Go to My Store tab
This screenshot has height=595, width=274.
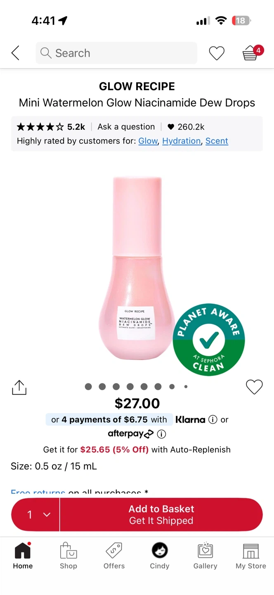(x=251, y=556)
